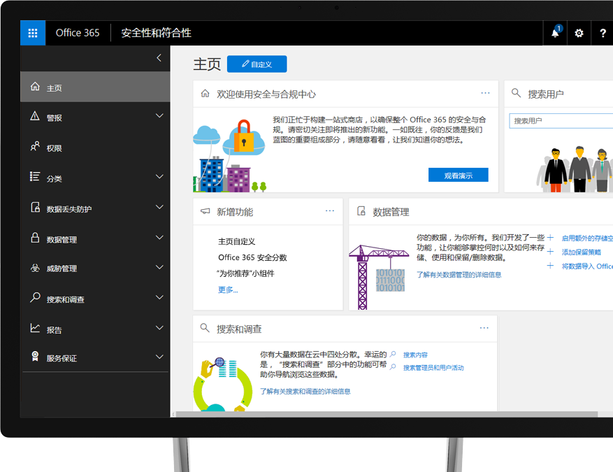Expand the 数据丢失防护 chevron
Screen dimensions: 613x472
(x=159, y=208)
